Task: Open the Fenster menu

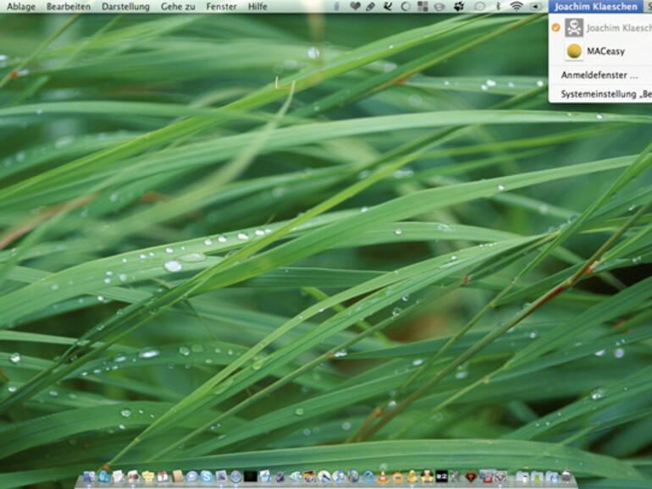Action: pyautogui.click(x=221, y=7)
